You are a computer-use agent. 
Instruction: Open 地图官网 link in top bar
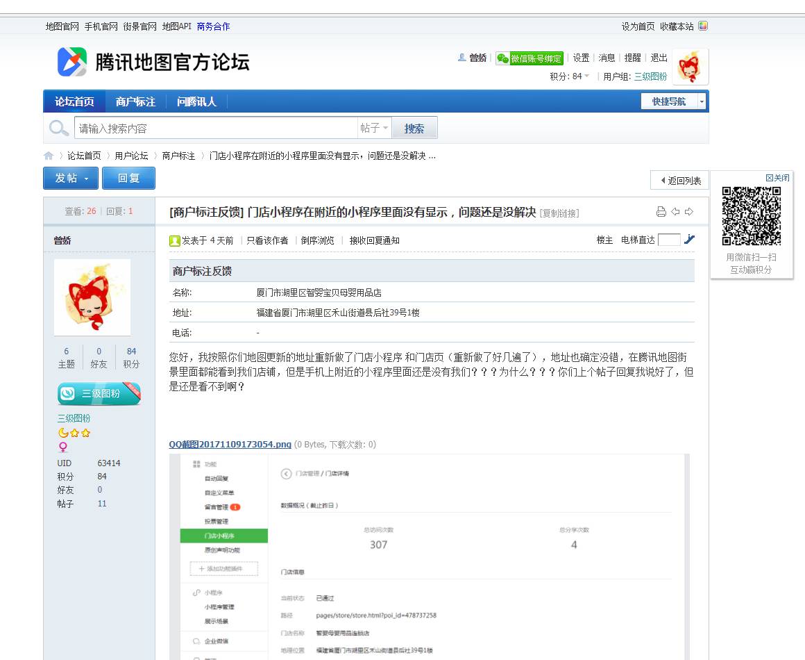pos(62,26)
